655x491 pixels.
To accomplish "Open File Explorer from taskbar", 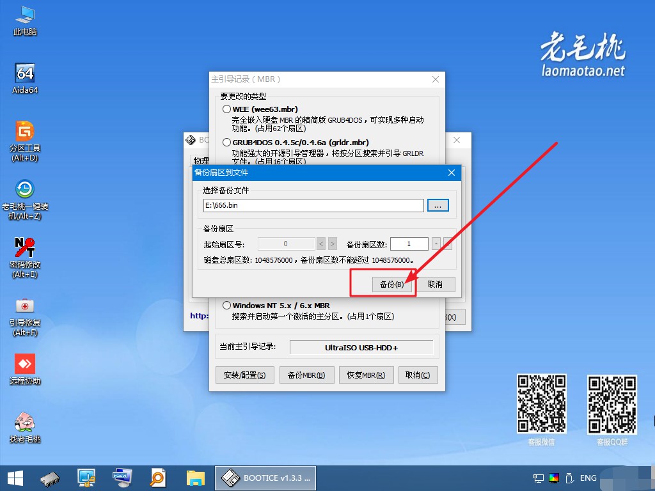I will point(196,478).
